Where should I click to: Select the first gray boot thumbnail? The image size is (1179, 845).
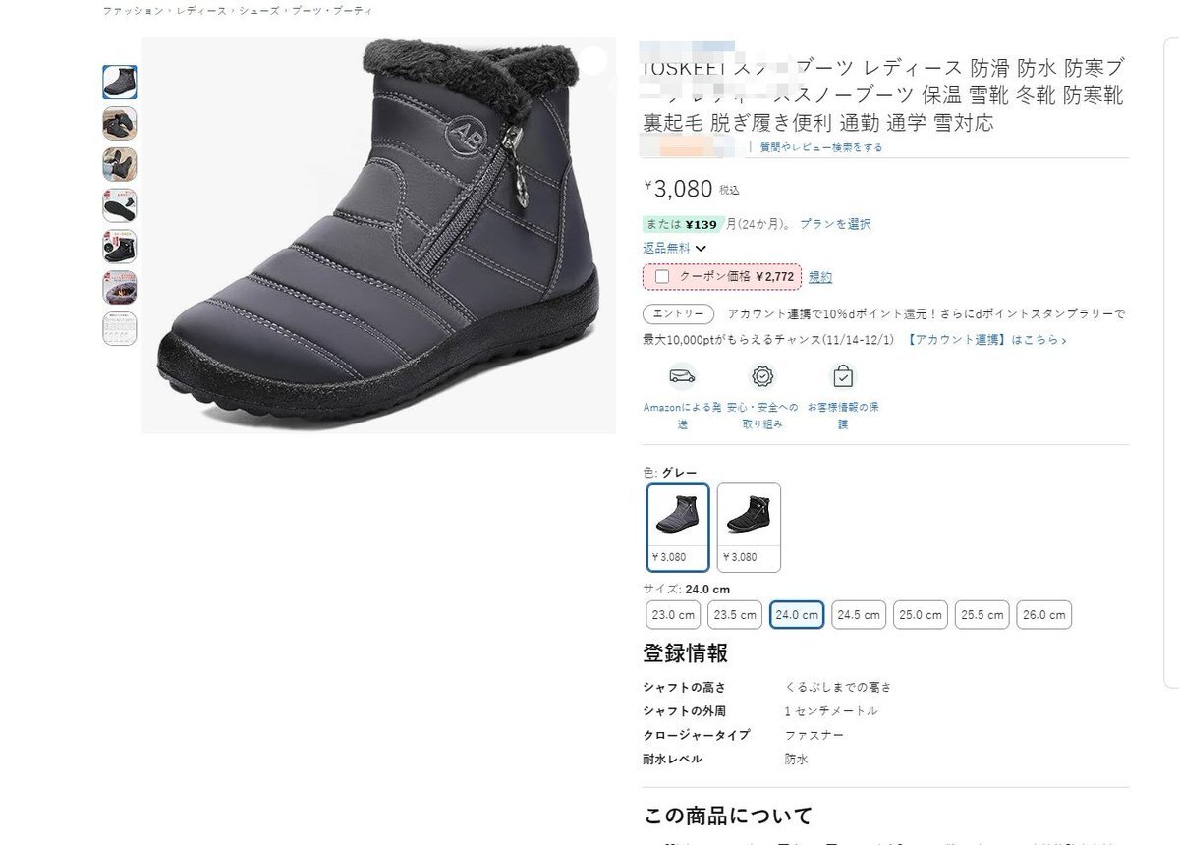[x=120, y=82]
